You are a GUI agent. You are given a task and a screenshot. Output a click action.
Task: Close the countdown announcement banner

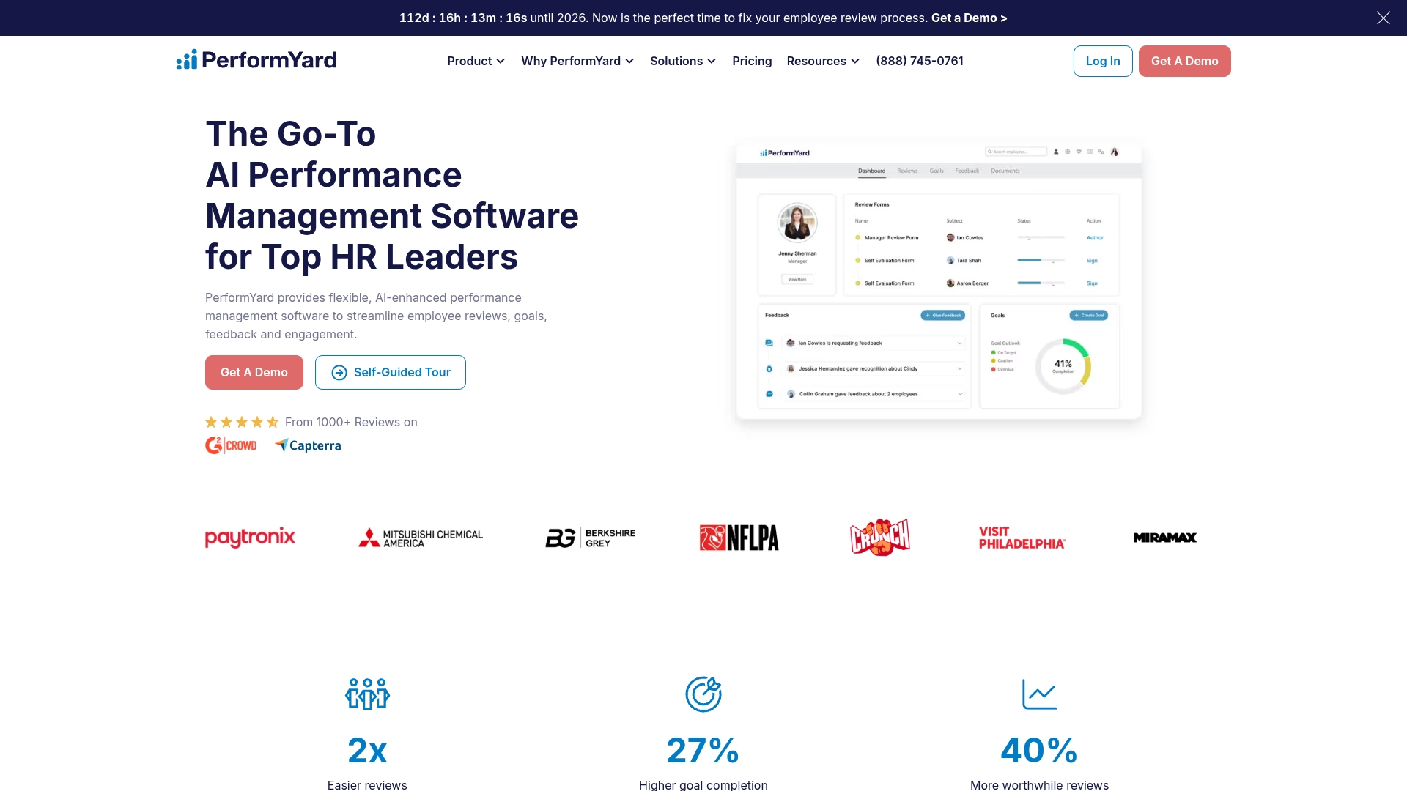[1383, 18]
